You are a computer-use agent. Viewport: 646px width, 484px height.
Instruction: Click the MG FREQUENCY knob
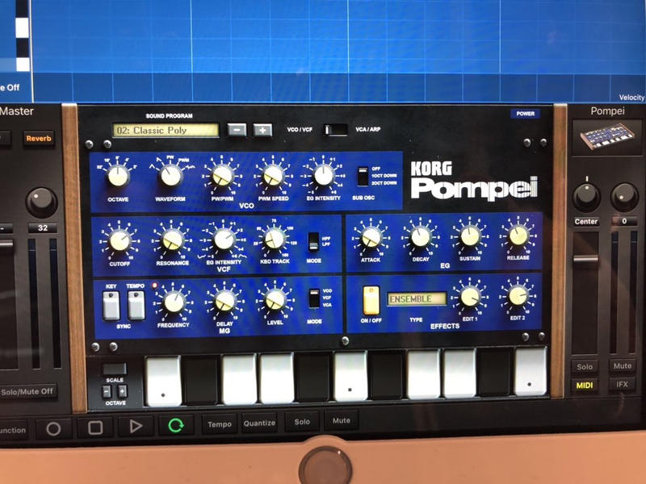click(174, 302)
